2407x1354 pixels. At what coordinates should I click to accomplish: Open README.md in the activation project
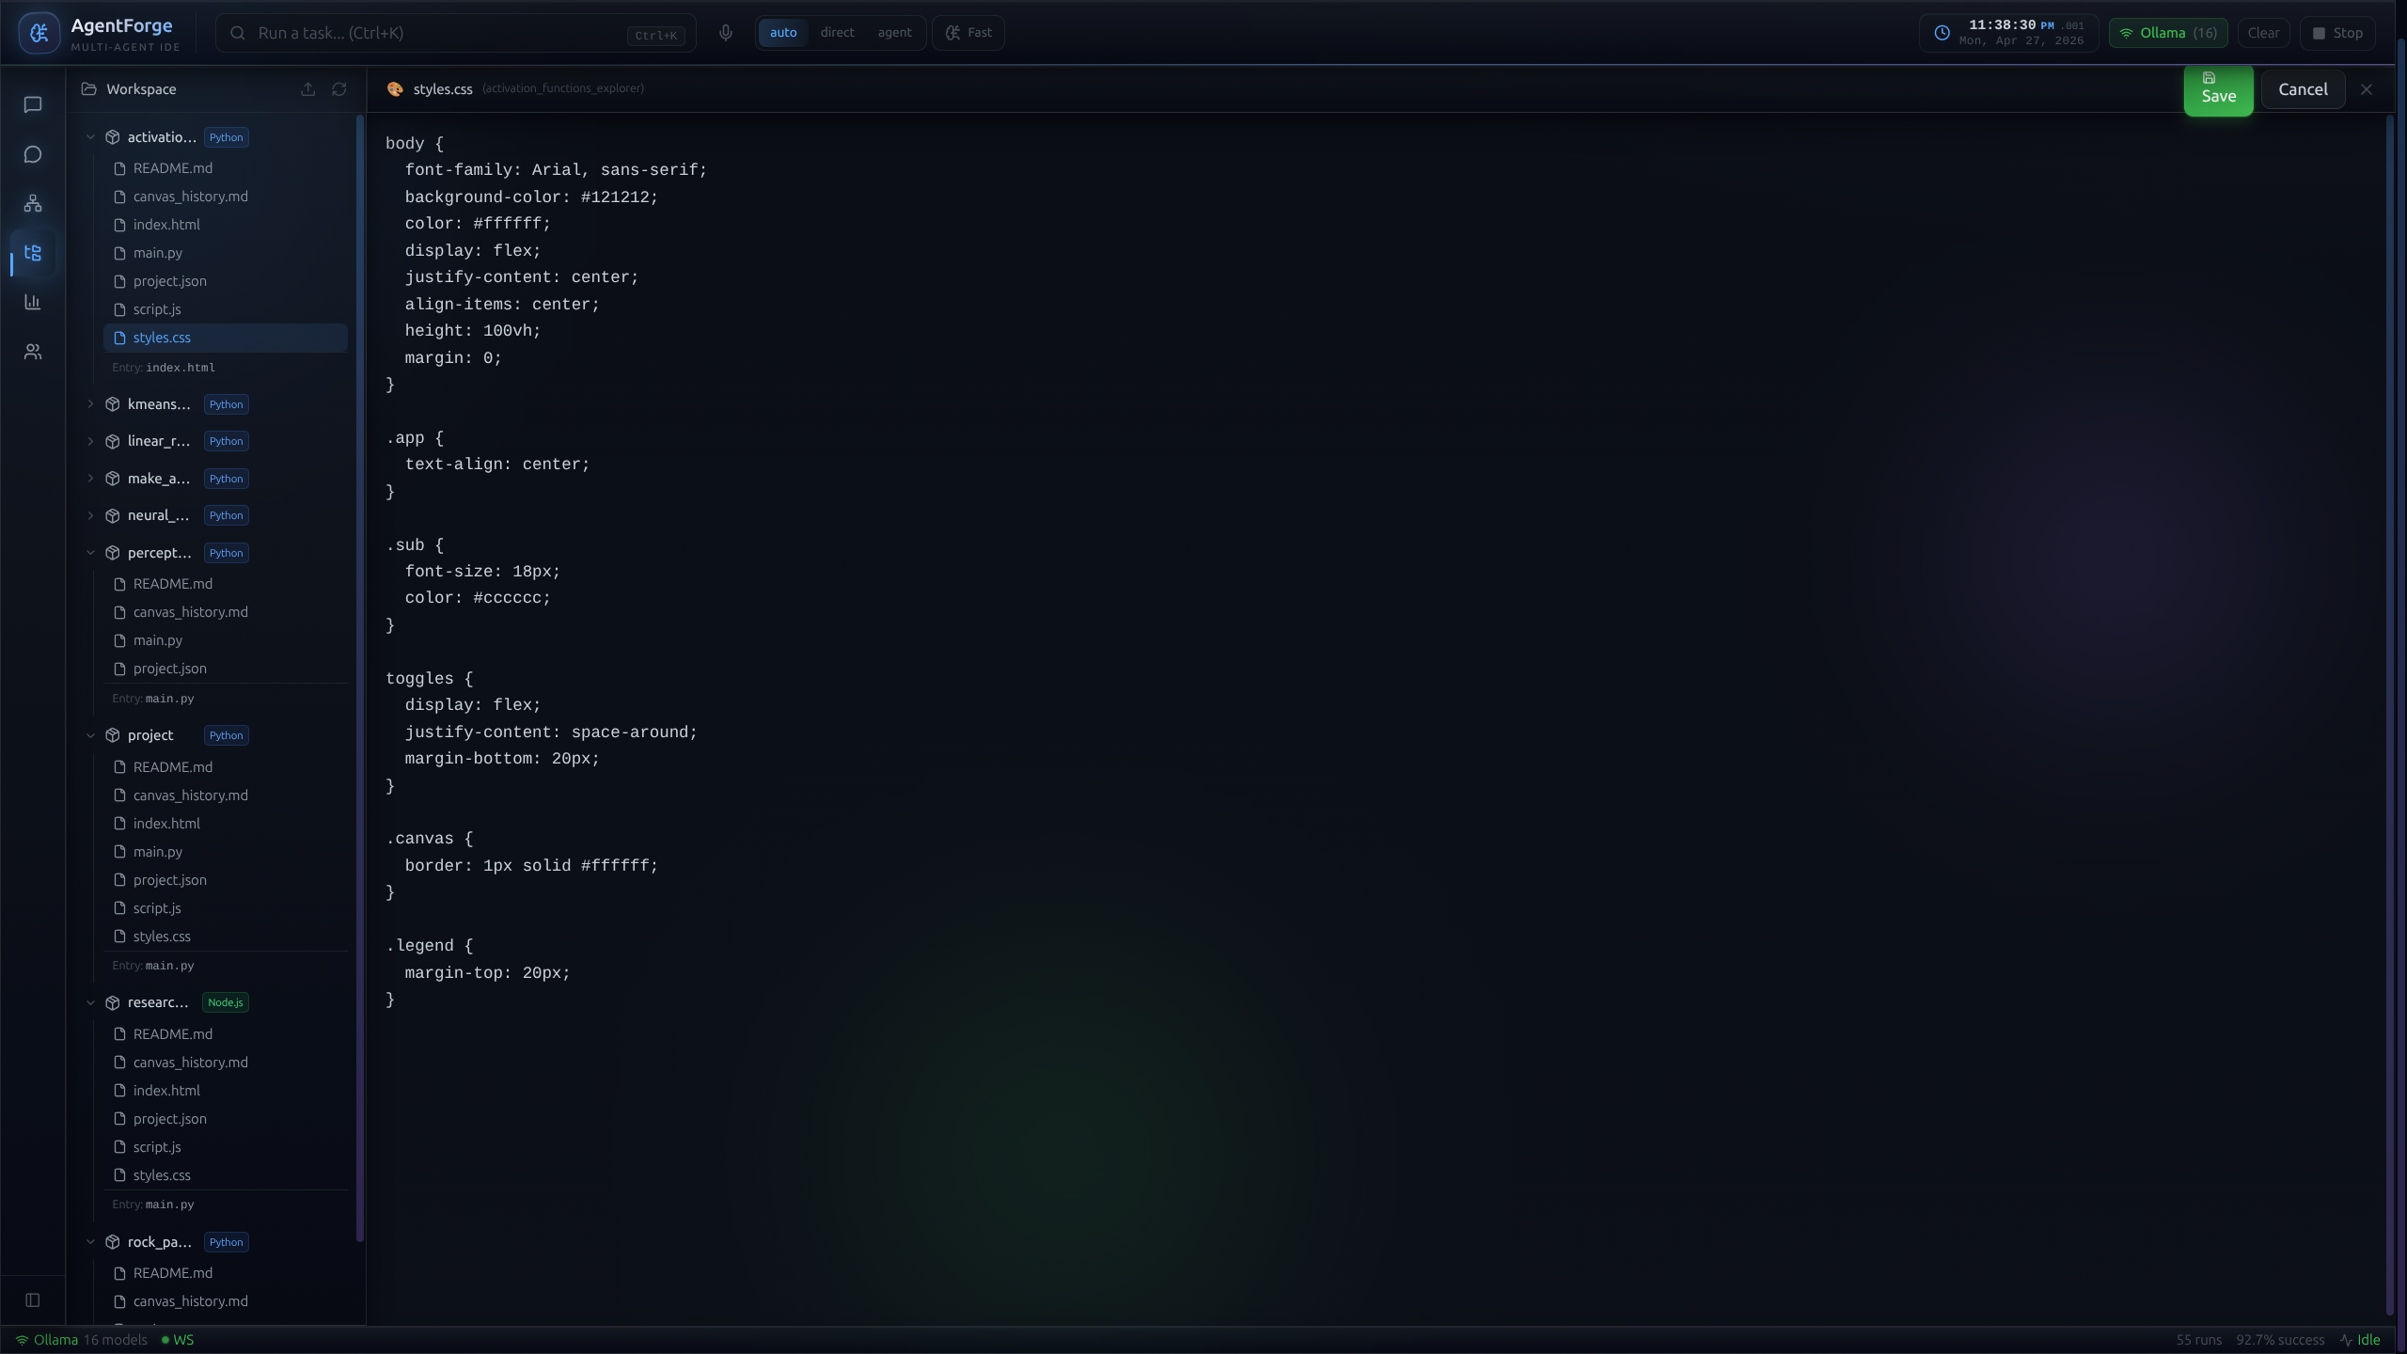click(226, 168)
